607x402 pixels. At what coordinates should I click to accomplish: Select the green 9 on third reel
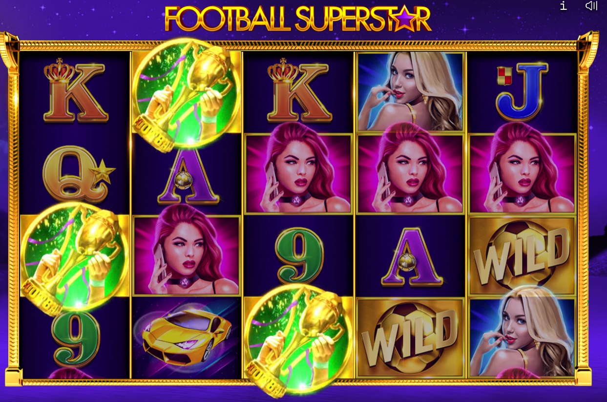coord(299,255)
